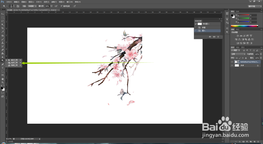263x144 pixels.
Task: Click the red R slider track
Action: [244, 15]
